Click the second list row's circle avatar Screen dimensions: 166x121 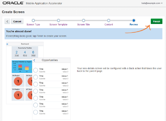pyautogui.click(x=36, y=77)
